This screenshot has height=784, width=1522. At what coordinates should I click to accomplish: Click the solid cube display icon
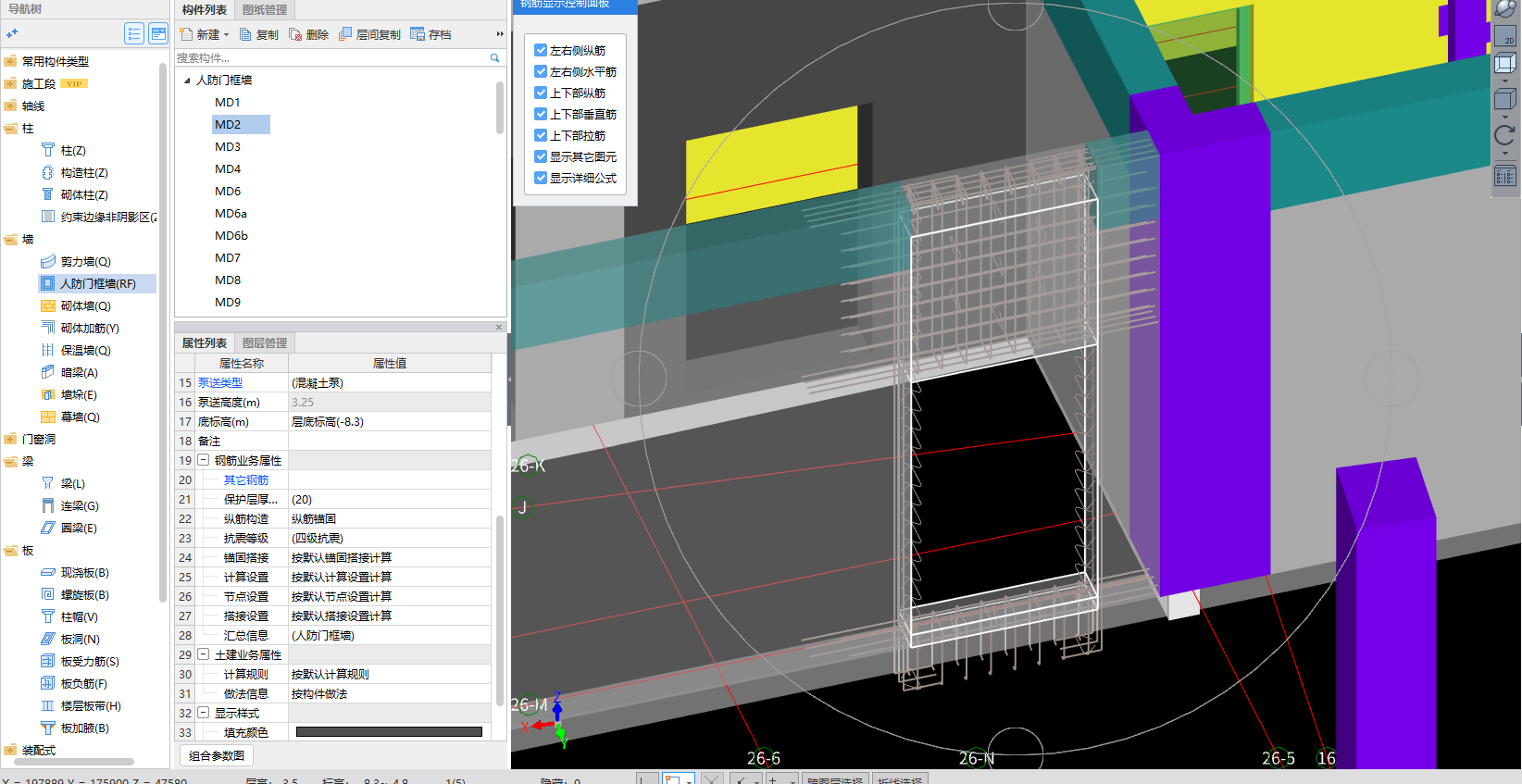tap(1505, 99)
